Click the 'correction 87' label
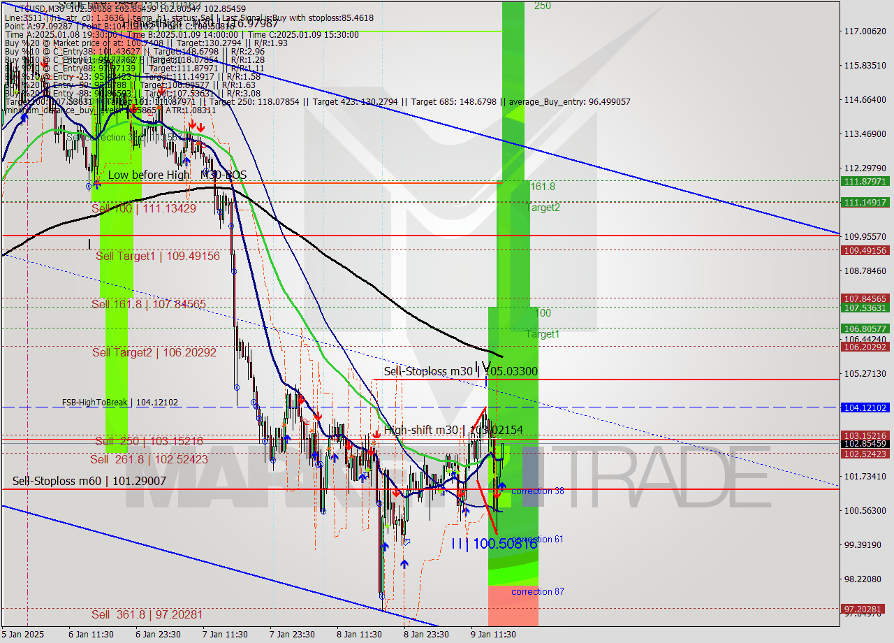The width and height of the screenshot is (894, 643). click(538, 592)
